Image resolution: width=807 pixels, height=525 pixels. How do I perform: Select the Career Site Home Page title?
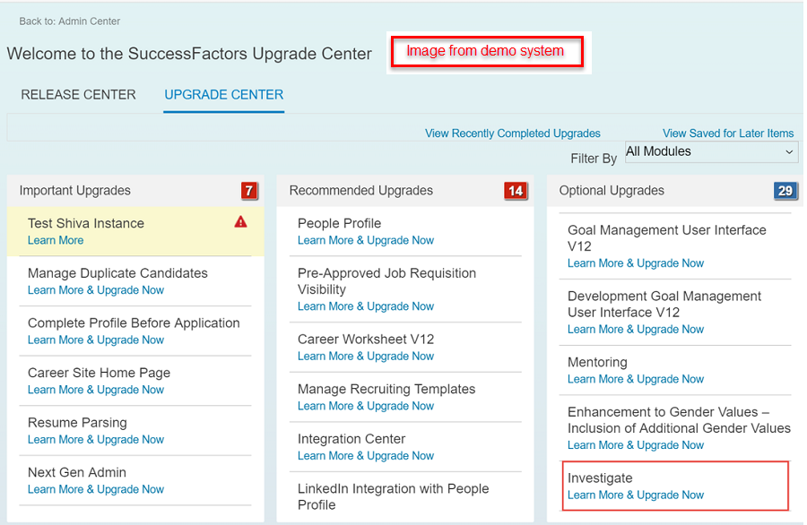(99, 373)
